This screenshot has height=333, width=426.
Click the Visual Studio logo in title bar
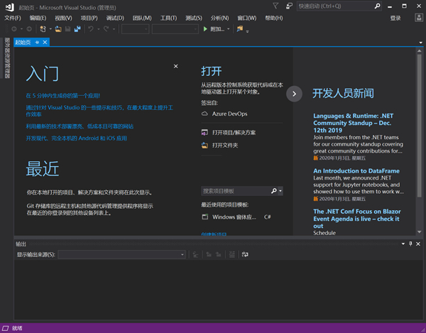[9, 7]
